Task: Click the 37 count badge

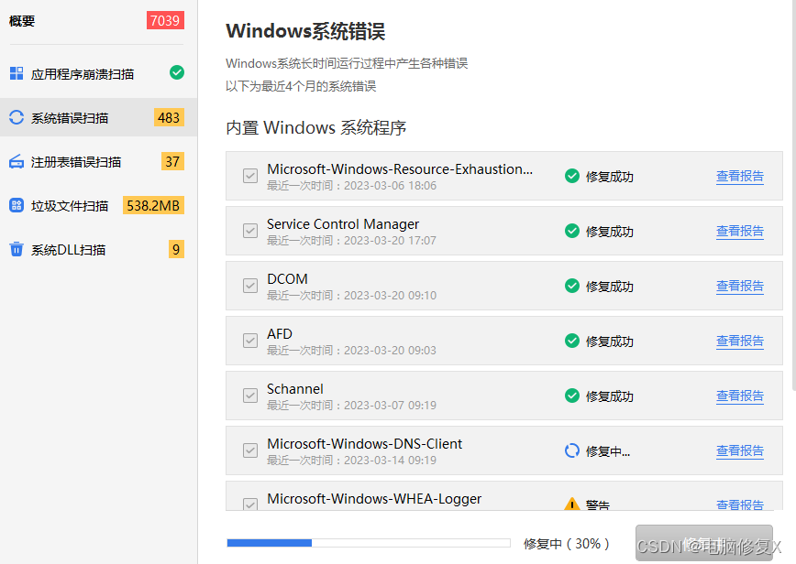Action: click(172, 162)
